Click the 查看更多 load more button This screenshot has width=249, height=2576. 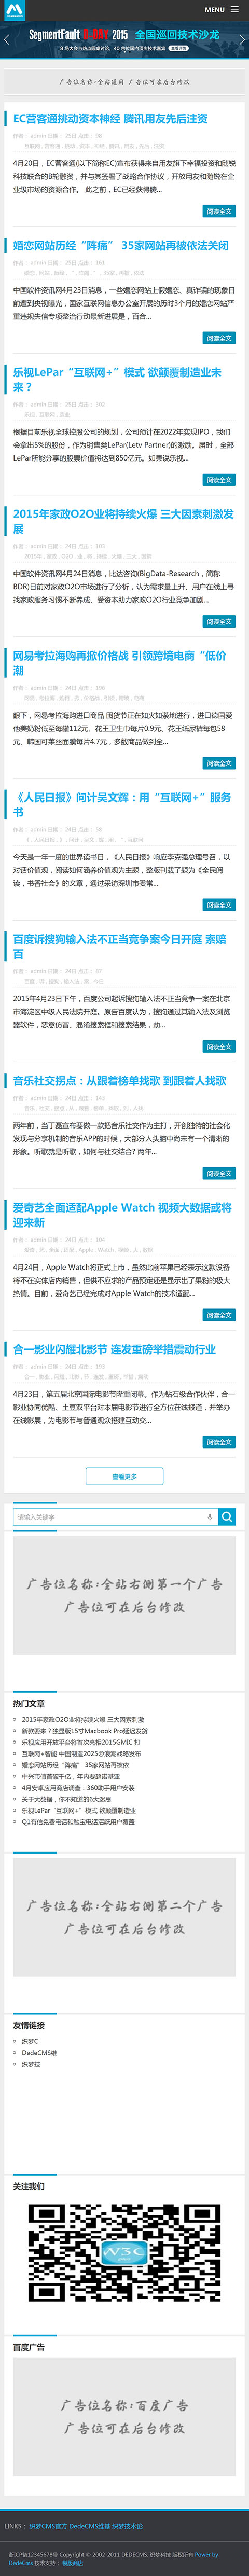(124, 1476)
